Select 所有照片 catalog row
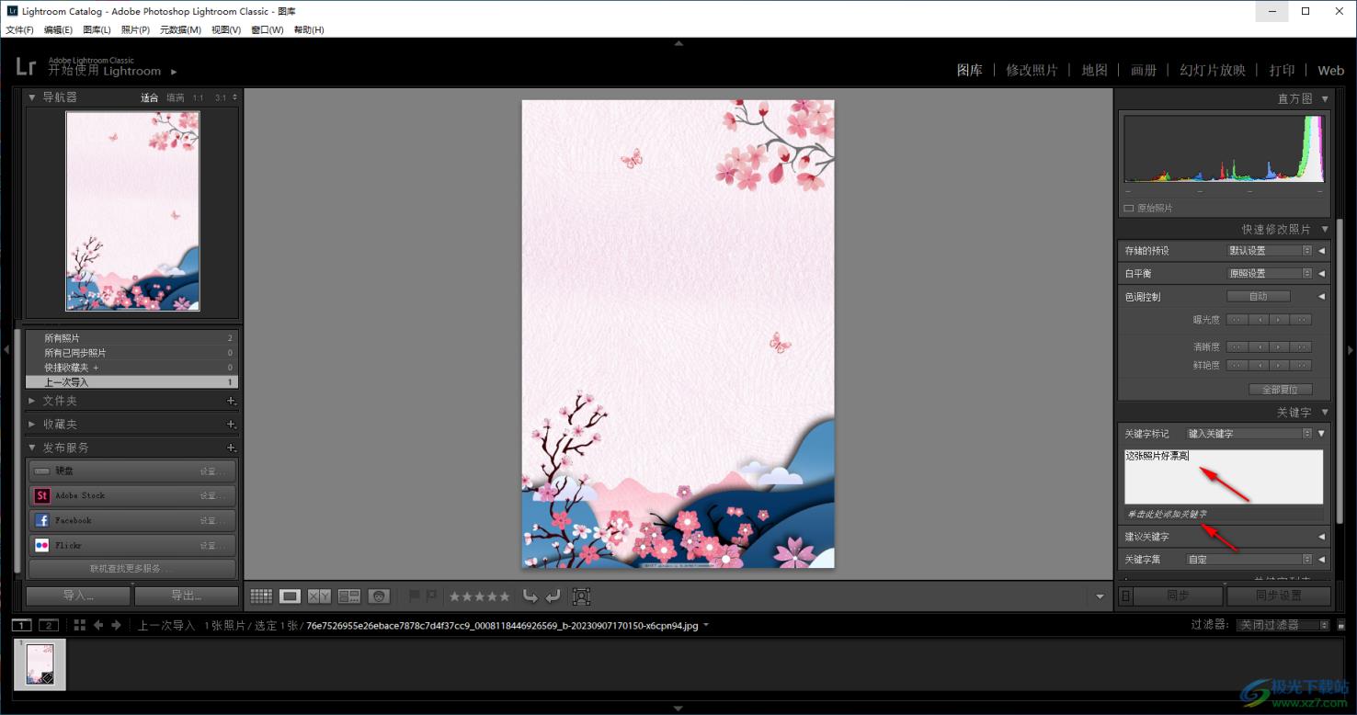Viewport: 1357px width, 715px height. point(131,338)
